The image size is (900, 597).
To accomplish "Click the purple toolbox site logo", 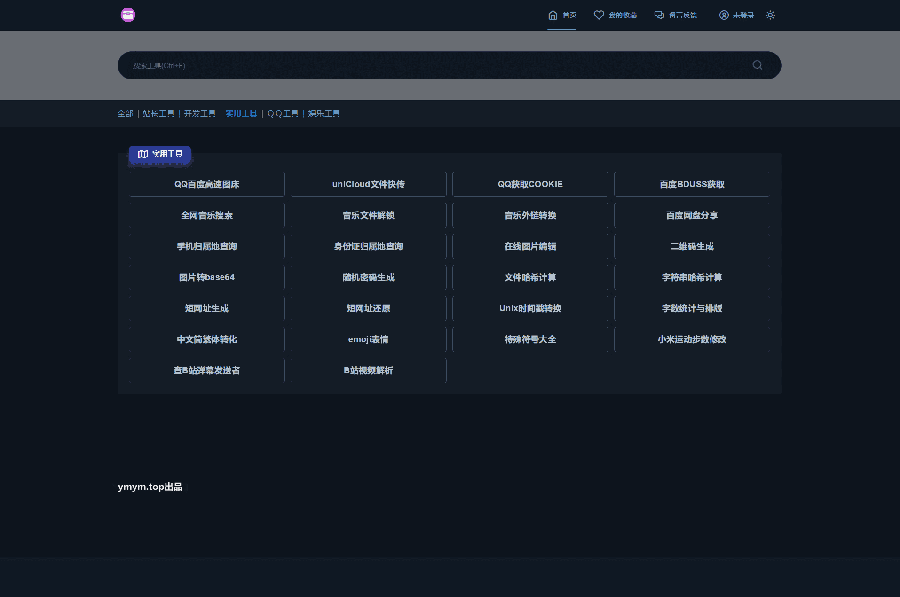I will click(128, 15).
